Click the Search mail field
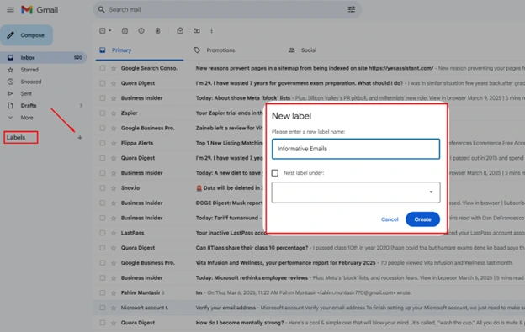525x332 pixels. click(x=226, y=10)
